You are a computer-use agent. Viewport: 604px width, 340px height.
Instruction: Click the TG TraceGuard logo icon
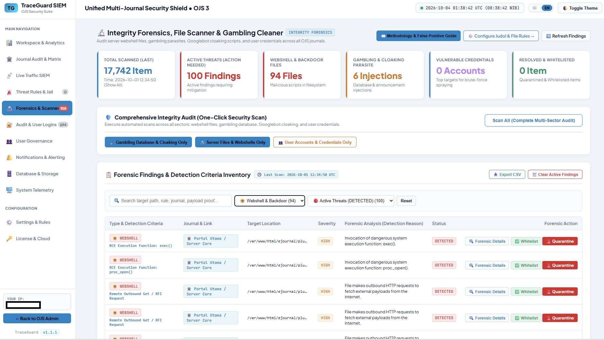[x=11, y=8]
